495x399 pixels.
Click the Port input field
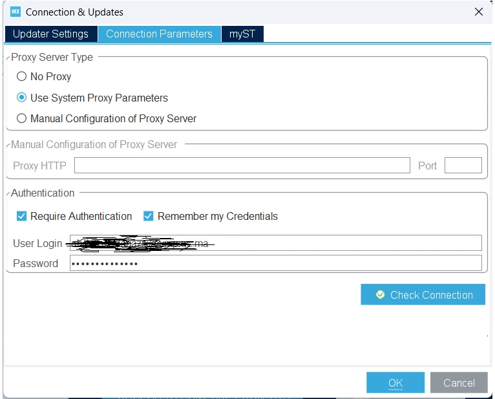coord(463,165)
